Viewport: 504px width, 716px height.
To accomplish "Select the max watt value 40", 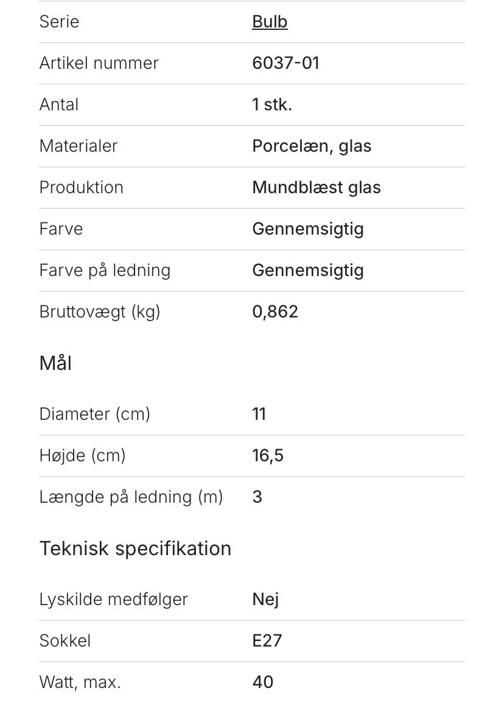I will coord(263,682).
